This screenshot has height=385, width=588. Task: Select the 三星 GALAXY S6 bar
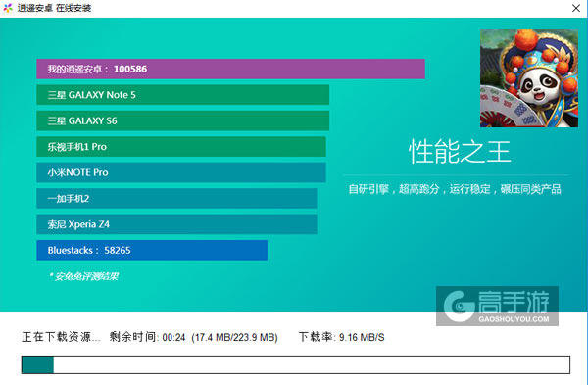[182, 120]
